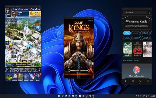
Task: Select the Romance category pill
Action: coord(135,33)
